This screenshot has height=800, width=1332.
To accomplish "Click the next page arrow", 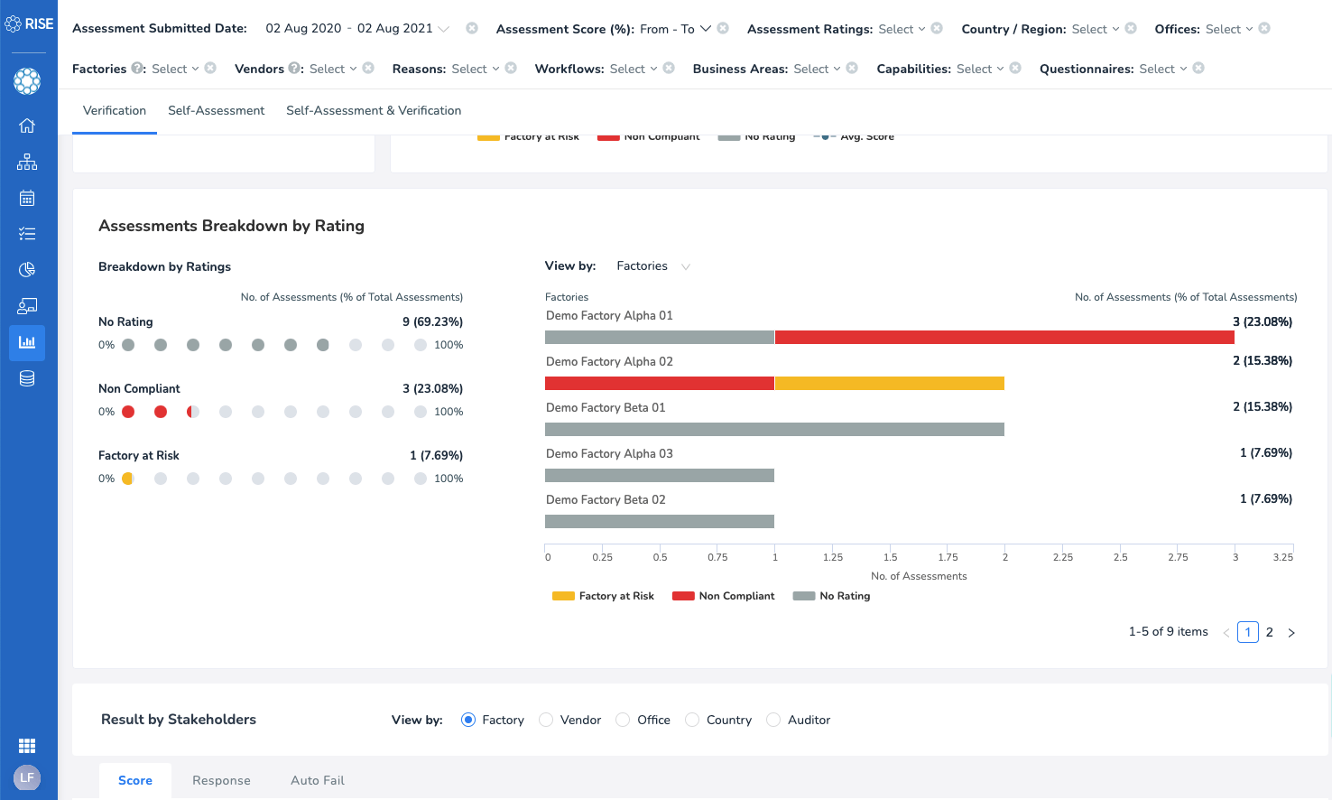I will coord(1291,633).
